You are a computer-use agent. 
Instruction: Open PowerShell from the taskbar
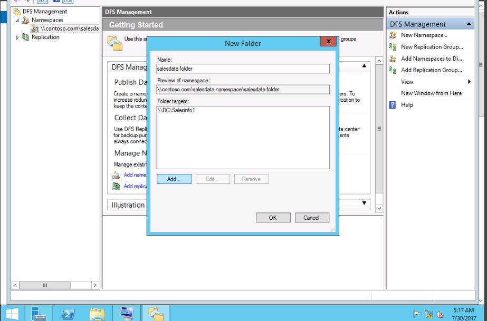68,313
